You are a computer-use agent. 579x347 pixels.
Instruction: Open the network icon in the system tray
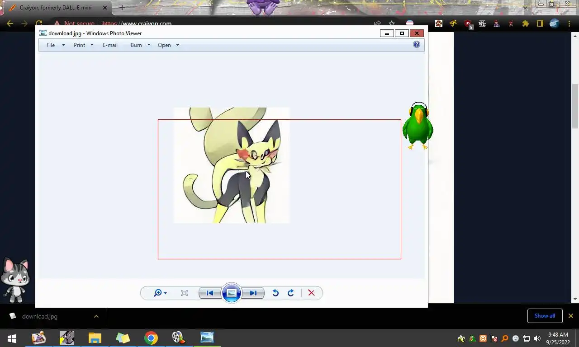coord(527,338)
